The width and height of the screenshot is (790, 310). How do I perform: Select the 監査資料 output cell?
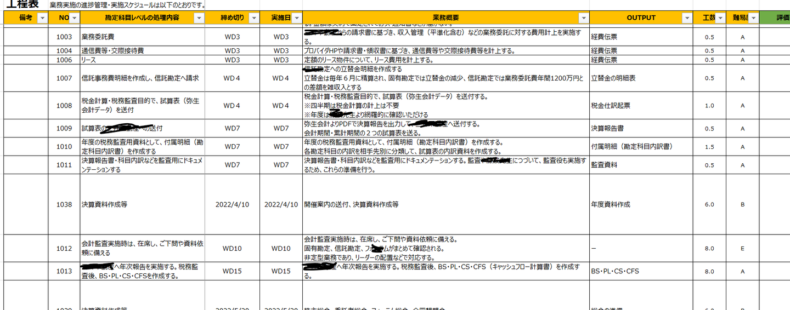pos(641,165)
